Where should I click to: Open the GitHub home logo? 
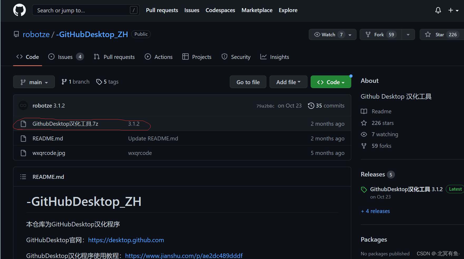click(x=19, y=10)
